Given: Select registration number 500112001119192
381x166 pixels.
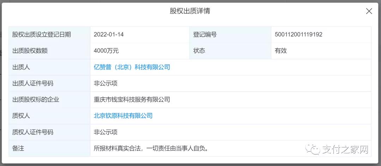Looking at the screenshot, I should tap(298, 34).
